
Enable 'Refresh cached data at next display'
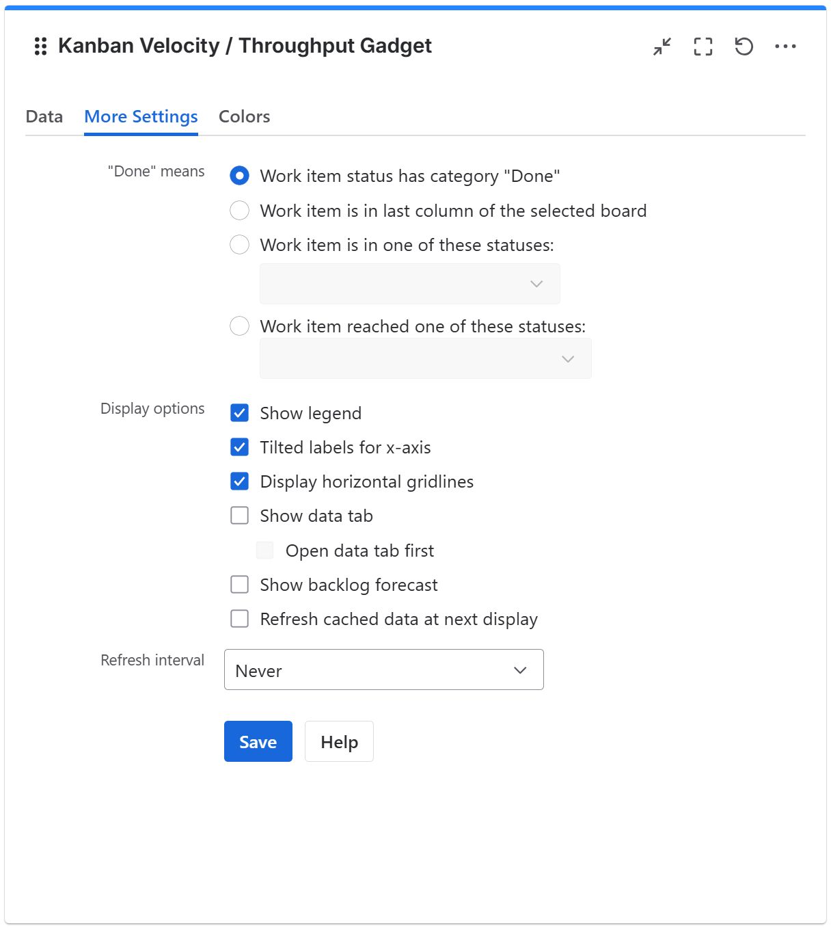tap(239, 619)
